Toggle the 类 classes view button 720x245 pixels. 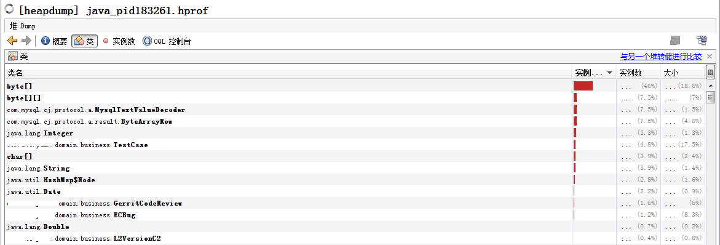click(x=84, y=41)
